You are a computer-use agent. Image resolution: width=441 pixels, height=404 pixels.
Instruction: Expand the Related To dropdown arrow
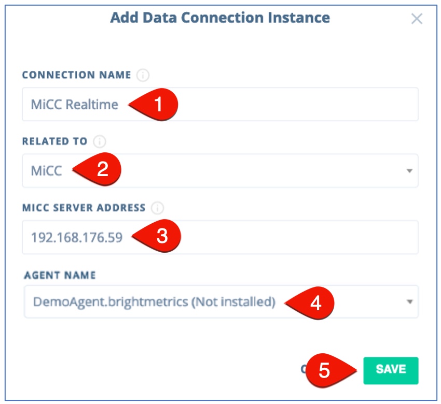point(409,171)
